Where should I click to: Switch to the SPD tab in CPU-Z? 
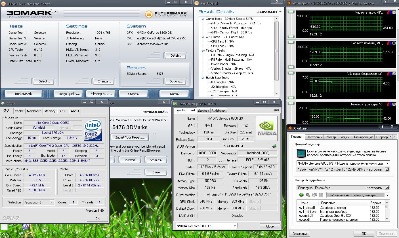tap(62, 111)
